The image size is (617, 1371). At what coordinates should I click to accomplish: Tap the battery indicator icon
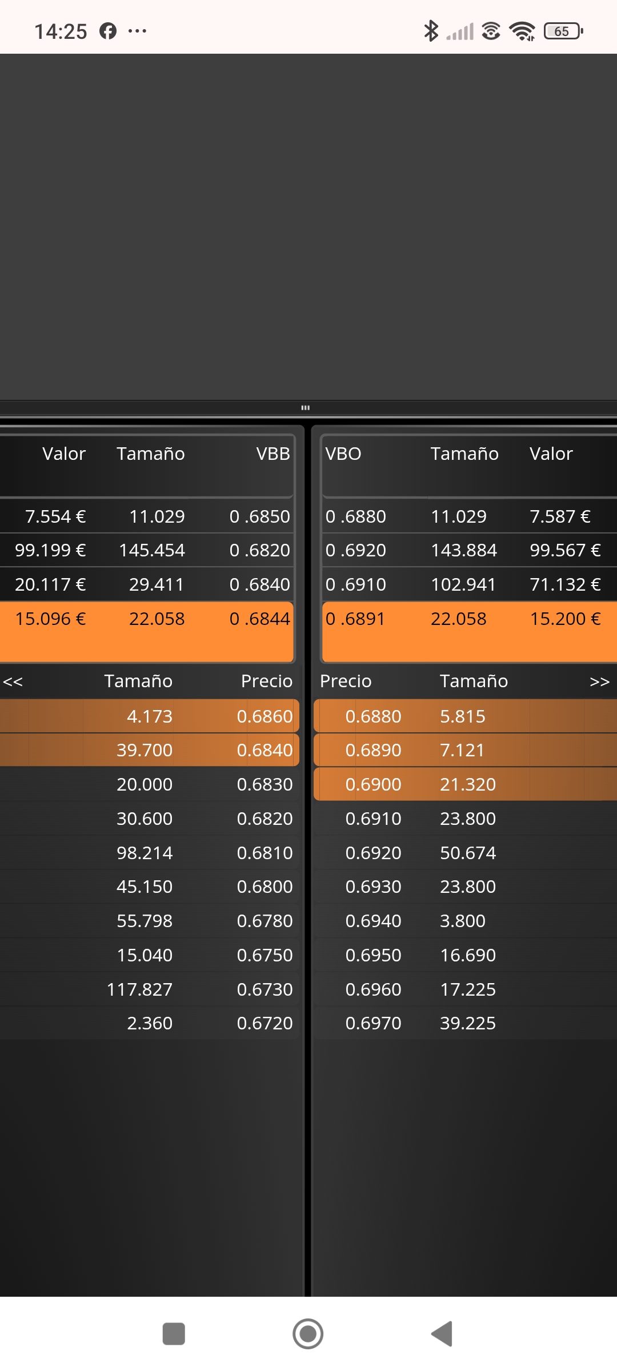click(563, 31)
